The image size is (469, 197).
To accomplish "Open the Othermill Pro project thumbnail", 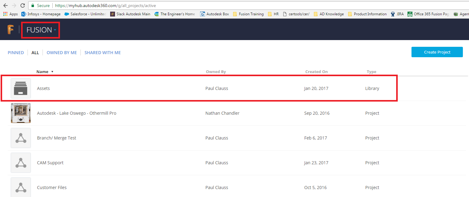I will (x=21, y=113).
